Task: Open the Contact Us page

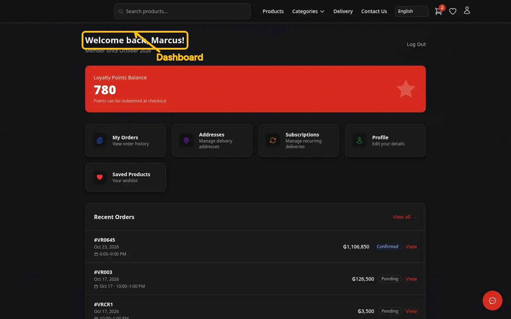Action: [374, 11]
